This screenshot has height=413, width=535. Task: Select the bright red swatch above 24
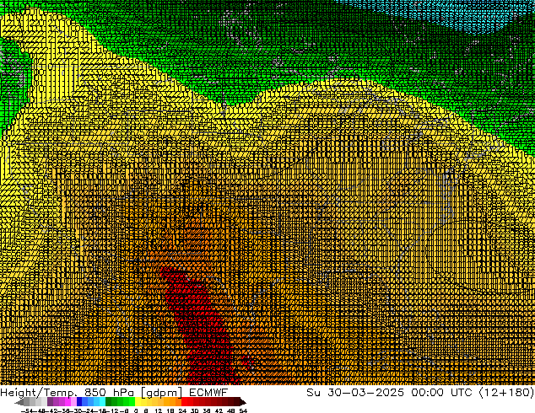click(184, 401)
